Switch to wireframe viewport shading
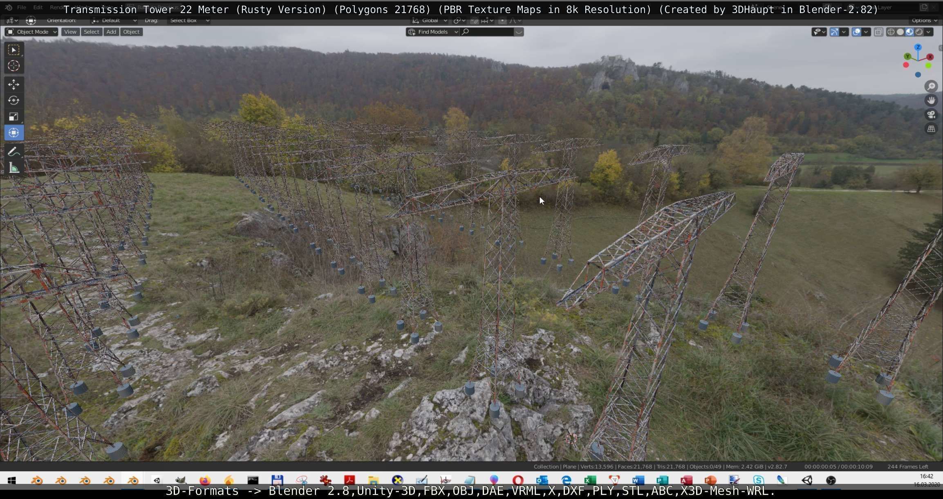Screen dimensions: 943x499 [x=891, y=32]
